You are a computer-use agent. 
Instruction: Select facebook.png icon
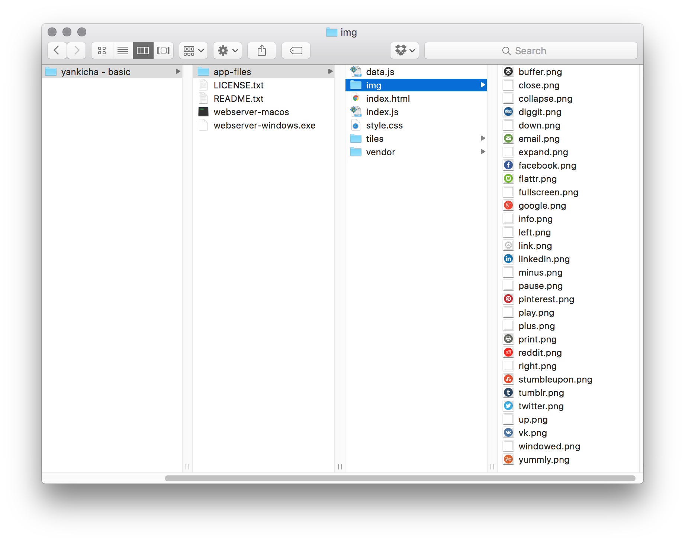tap(508, 165)
